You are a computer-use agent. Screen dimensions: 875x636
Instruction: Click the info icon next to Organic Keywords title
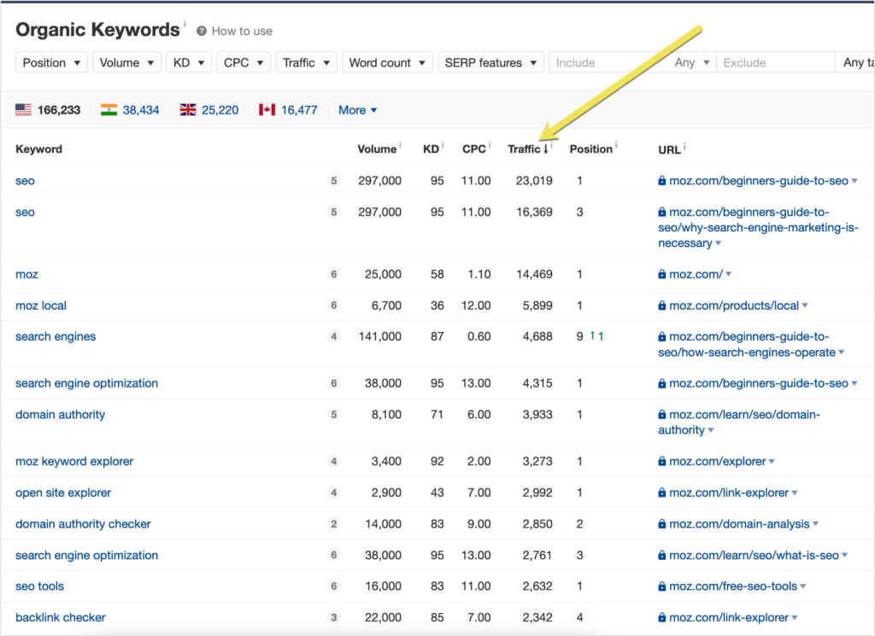tap(185, 24)
